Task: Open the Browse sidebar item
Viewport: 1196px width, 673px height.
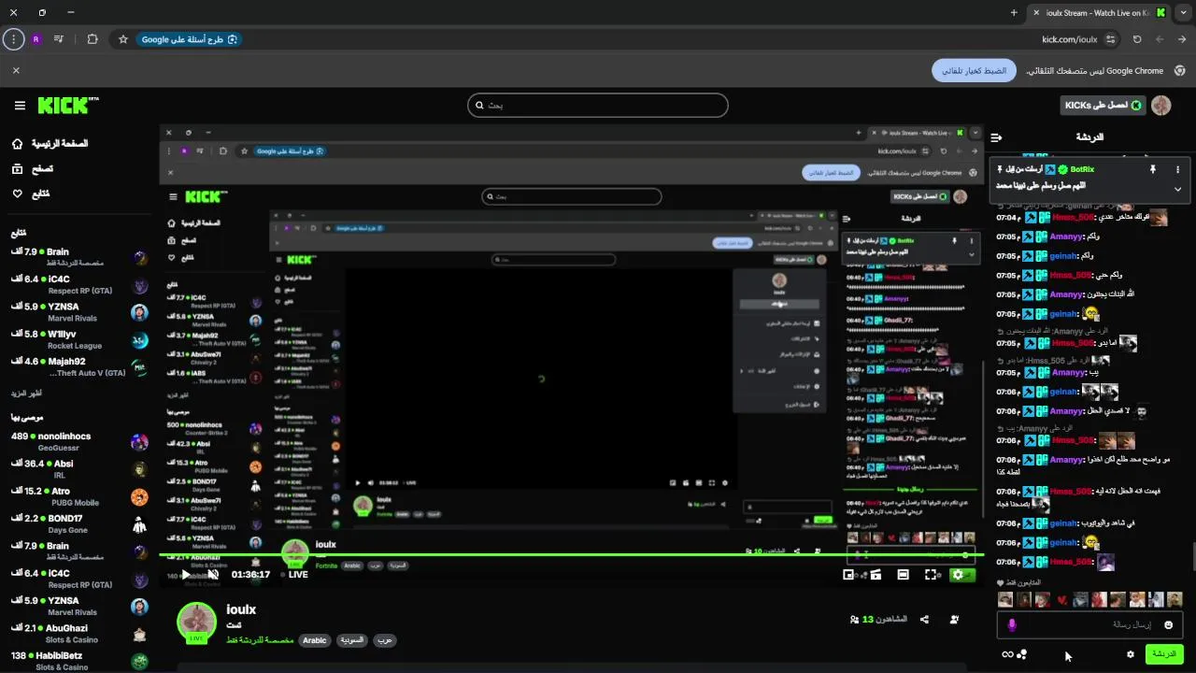Action: pyautogui.click(x=33, y=169)
